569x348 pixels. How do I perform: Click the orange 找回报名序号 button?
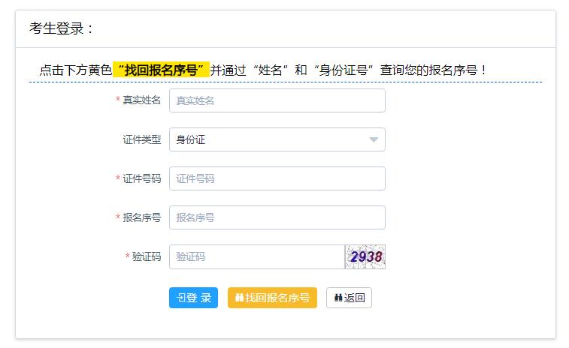pos(272,298)
